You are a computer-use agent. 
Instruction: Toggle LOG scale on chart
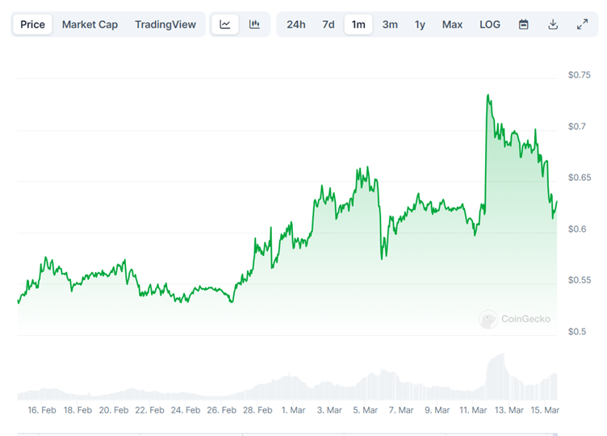pyautogui.click(x=490, y=24)
